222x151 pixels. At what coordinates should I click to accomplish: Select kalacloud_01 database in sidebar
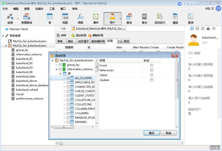click(x=24, y=59)
